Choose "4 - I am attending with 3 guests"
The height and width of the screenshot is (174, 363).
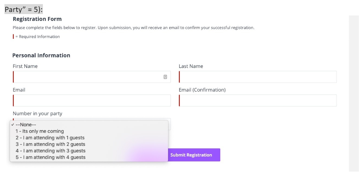pos(50,151)
